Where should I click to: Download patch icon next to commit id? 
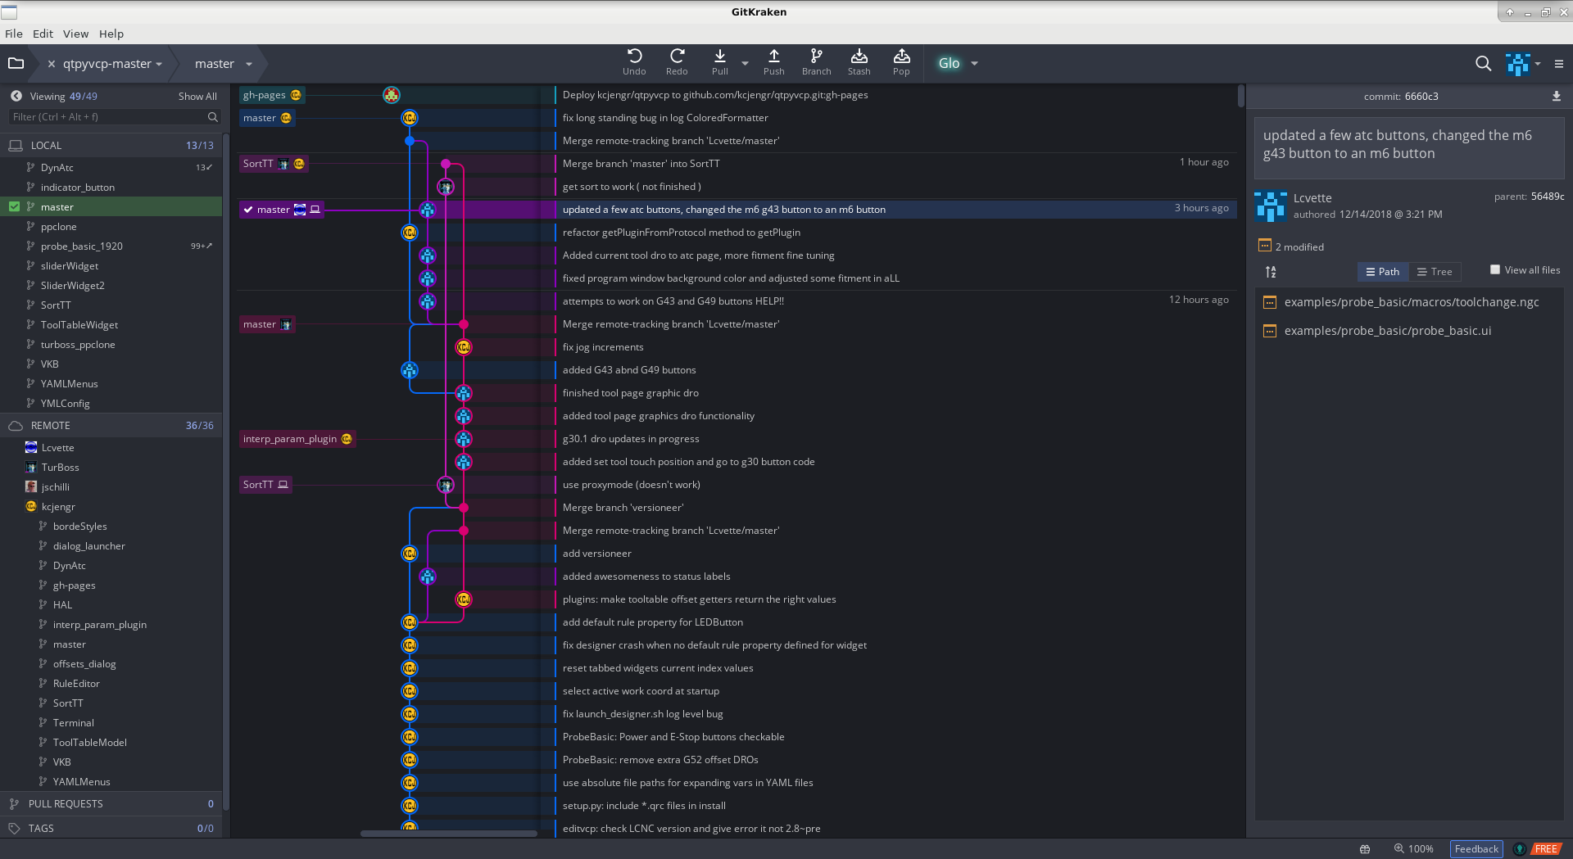pyautogui.click(x=1556, y=97)
